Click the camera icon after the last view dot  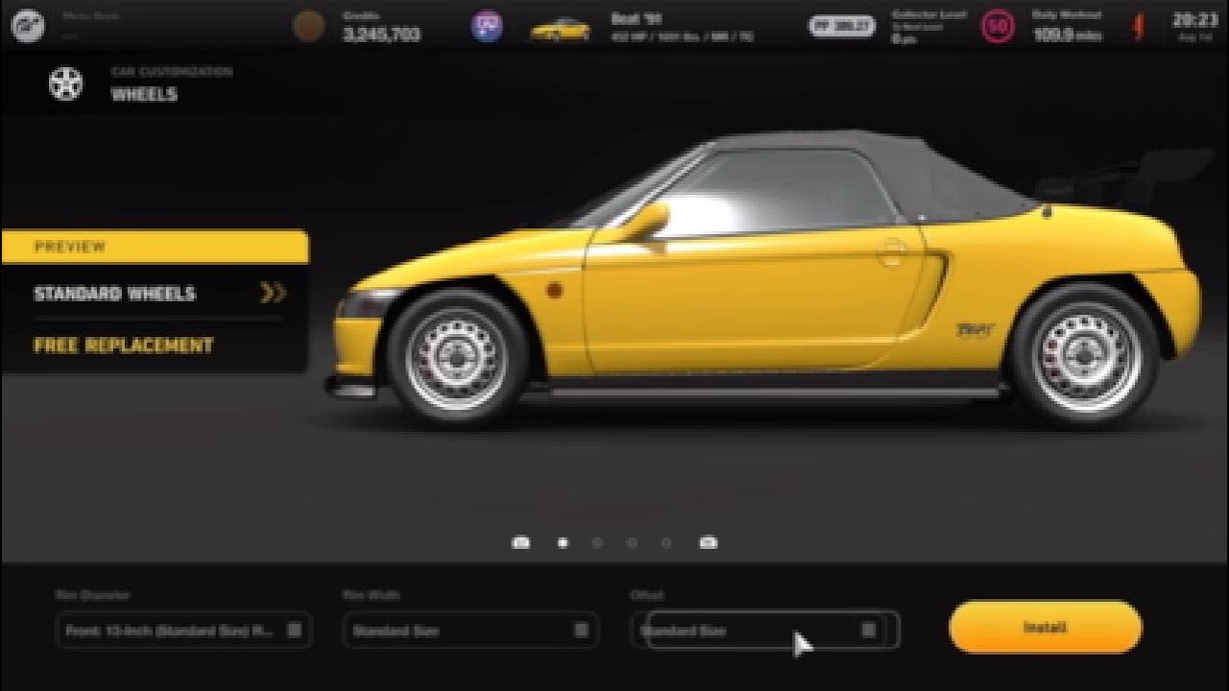tap(709, 542)
